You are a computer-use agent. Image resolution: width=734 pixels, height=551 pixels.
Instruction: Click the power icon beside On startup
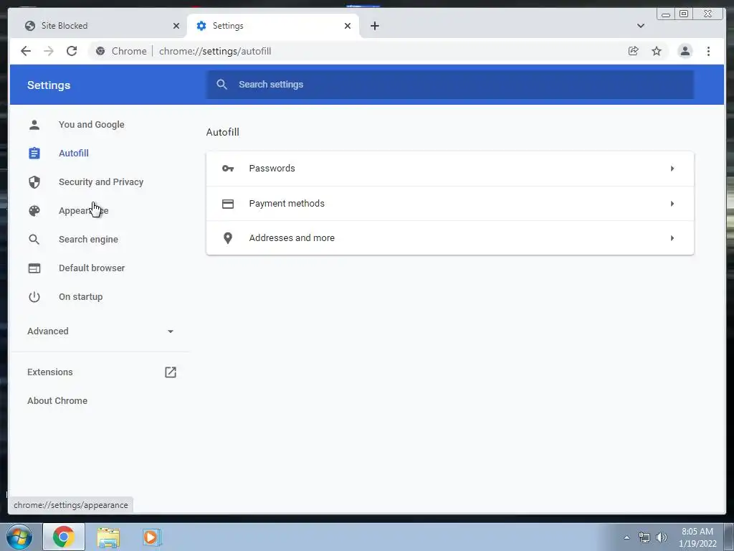click(34, 296)
